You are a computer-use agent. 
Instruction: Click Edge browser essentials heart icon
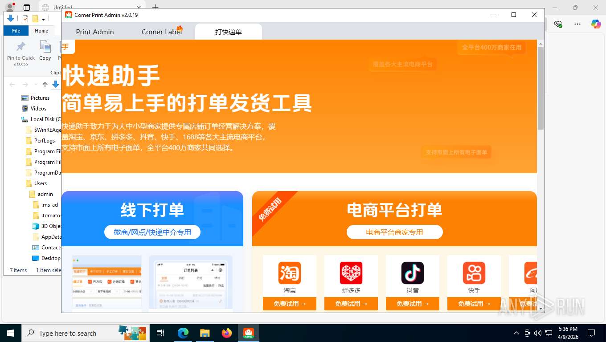558,24
